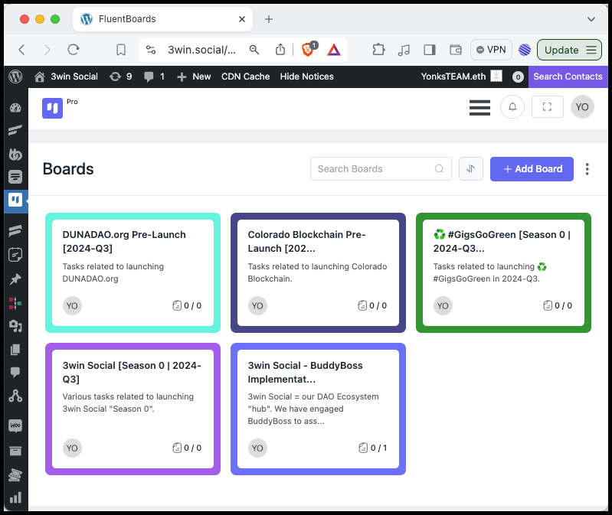Open the #GigsGoGreen Season 0 board
The image size is (612, 515).
503,272
